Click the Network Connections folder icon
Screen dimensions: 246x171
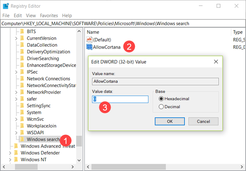(22, 79)
